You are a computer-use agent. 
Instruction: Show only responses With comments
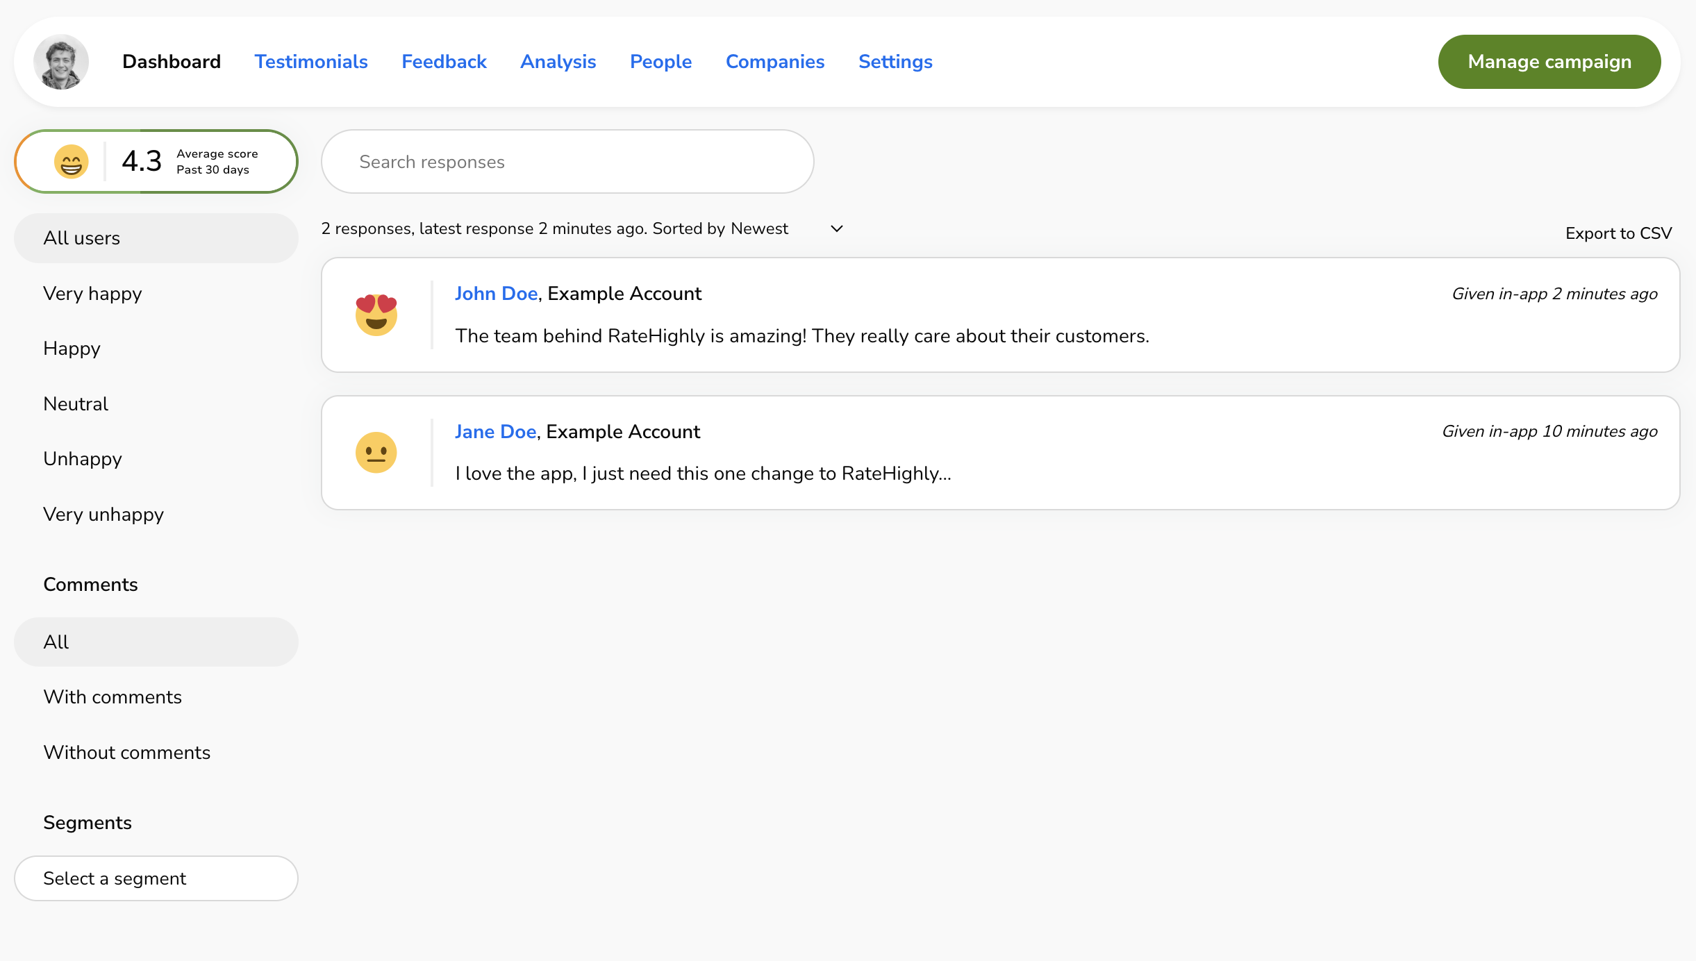point(113,697)
